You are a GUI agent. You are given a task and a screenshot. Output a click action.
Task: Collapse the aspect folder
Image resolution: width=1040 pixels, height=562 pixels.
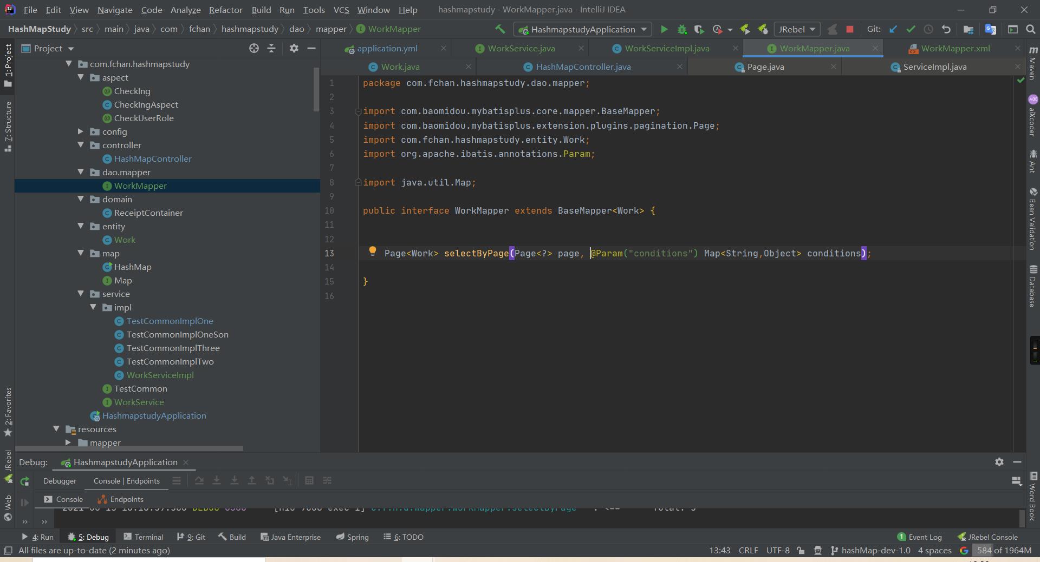click(x=81, y=77)
